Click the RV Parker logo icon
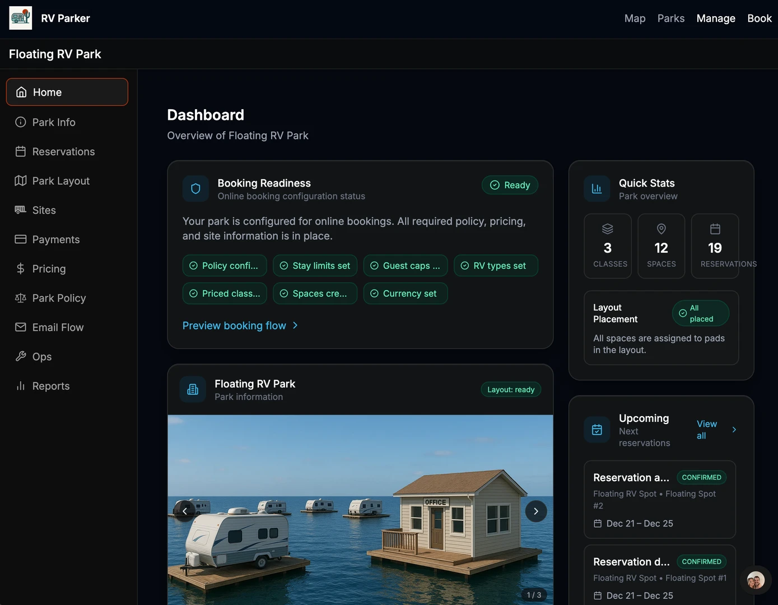 click(x=21, y=18)
